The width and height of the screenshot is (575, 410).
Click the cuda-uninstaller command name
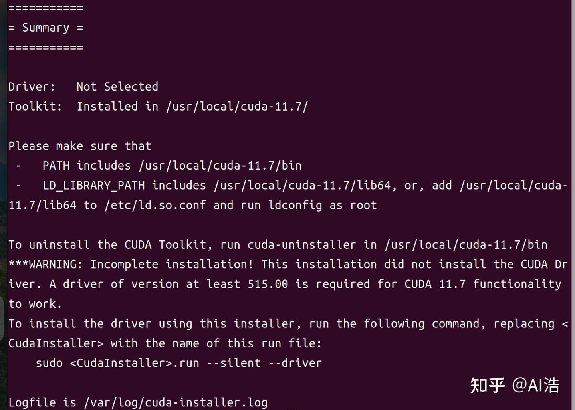point(301,245)
